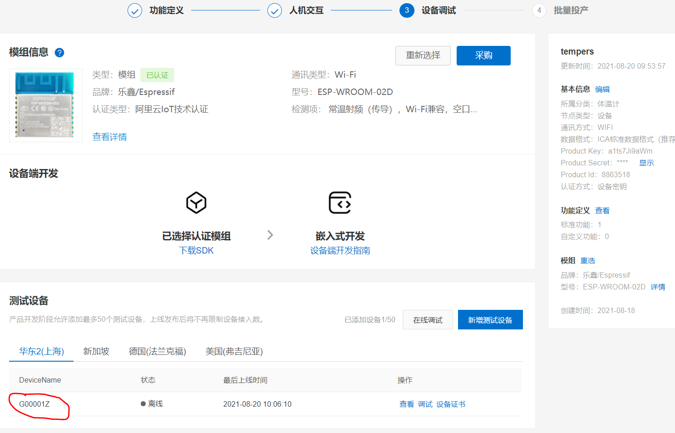This screenshot has height=433, width=675.
Task: Click the 已认证 certification badge
Action: pyautogui.click(x=157, y=75)
